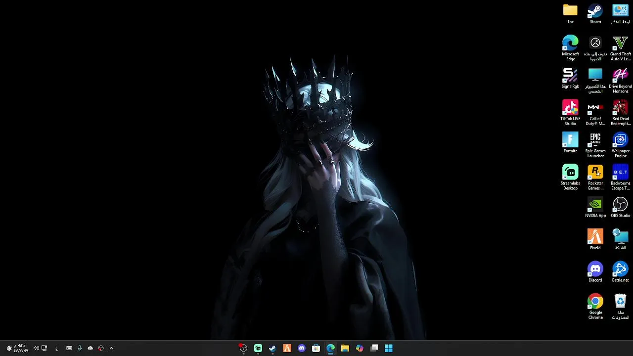
Task: Open network settings tray icon
Action: pyautogui.click(x=44, y=348)
